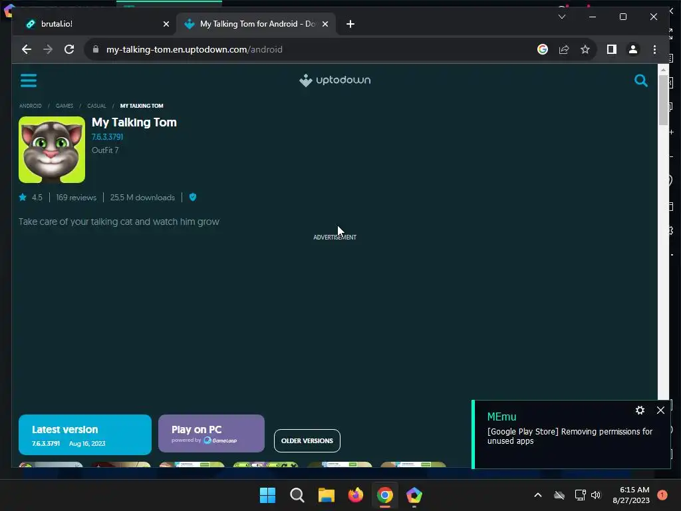Image resolution: width=681 pixels, height=511 pixels.
Task: Click the notification count badge
Action: tap(662, 495)
